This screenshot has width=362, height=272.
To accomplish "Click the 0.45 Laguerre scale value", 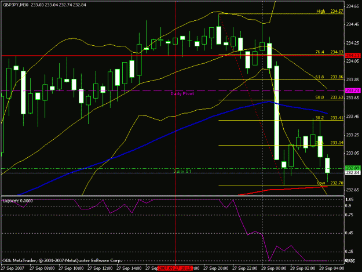I will 349,233.
